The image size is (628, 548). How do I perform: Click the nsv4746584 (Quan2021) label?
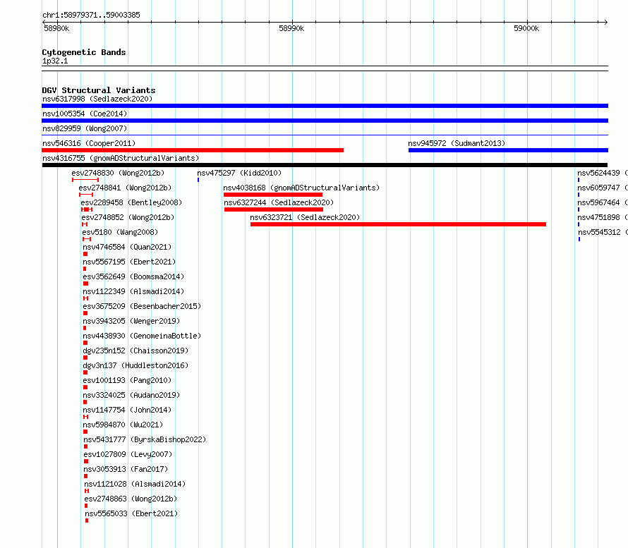(x=127, y=247)
